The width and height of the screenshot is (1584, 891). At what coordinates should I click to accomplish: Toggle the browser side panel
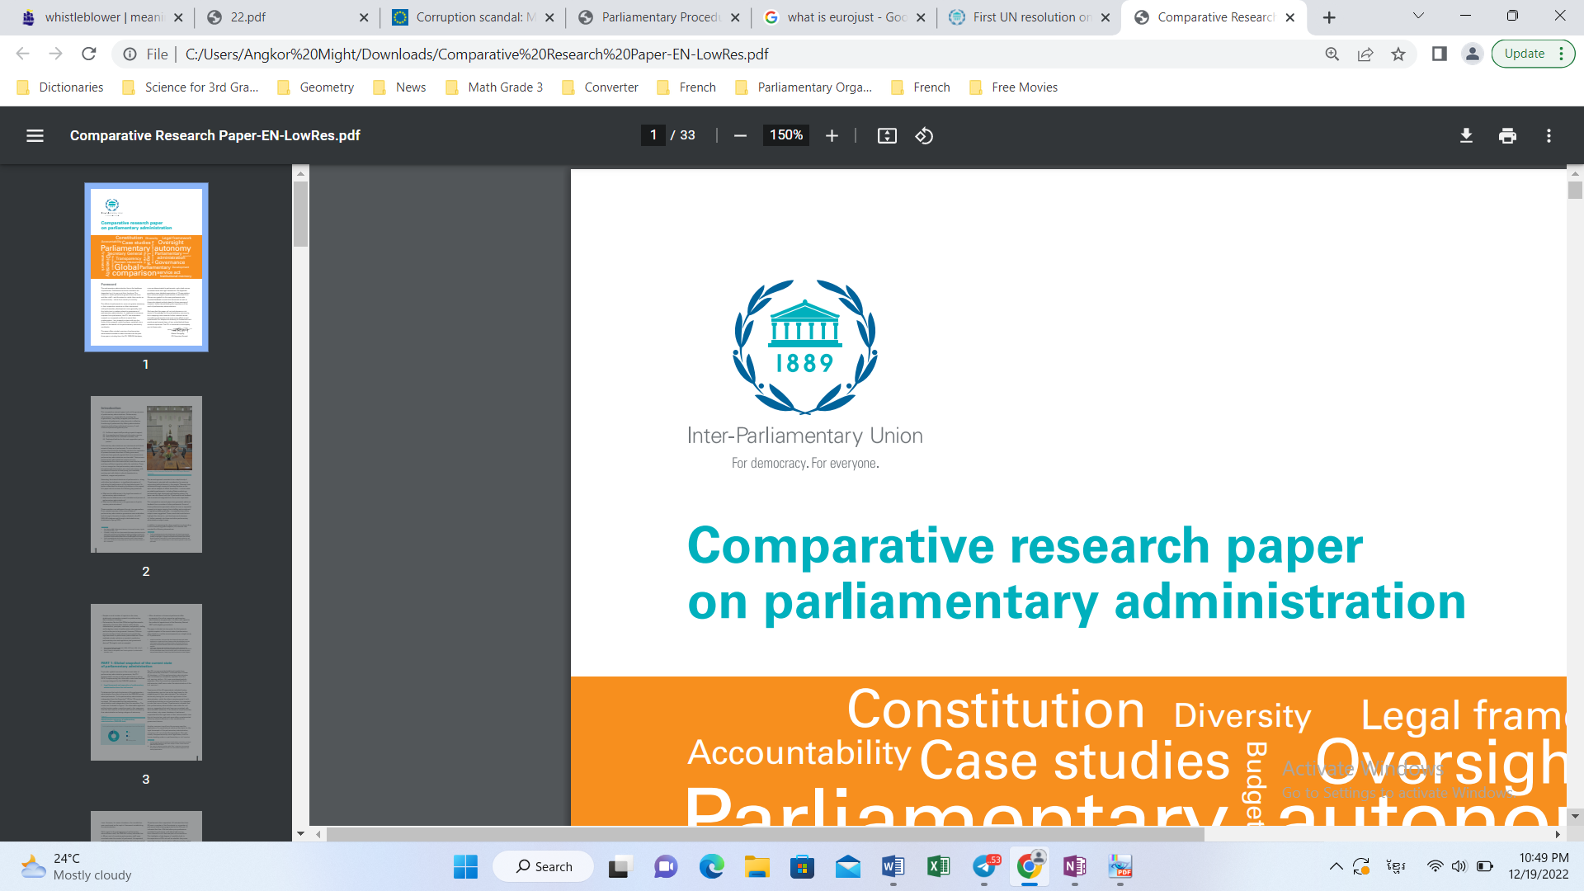(x=1440, y=54)
